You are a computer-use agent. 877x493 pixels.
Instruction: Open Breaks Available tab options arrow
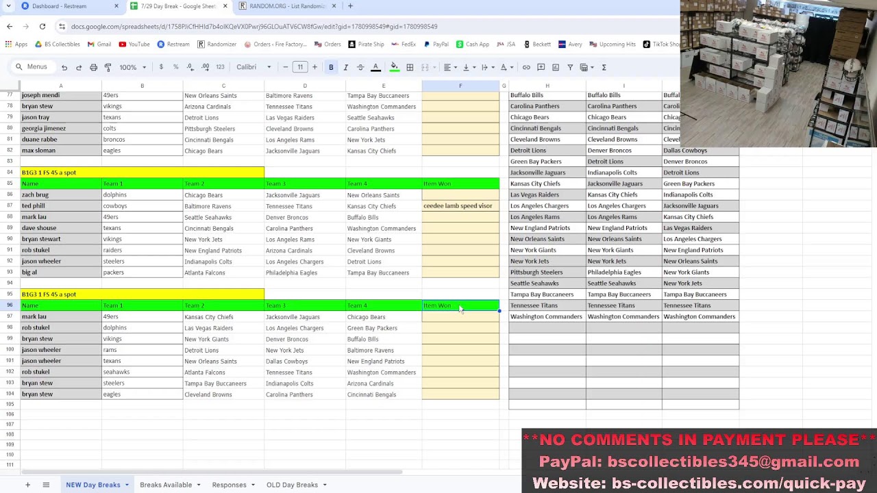[x=199, y=485]
